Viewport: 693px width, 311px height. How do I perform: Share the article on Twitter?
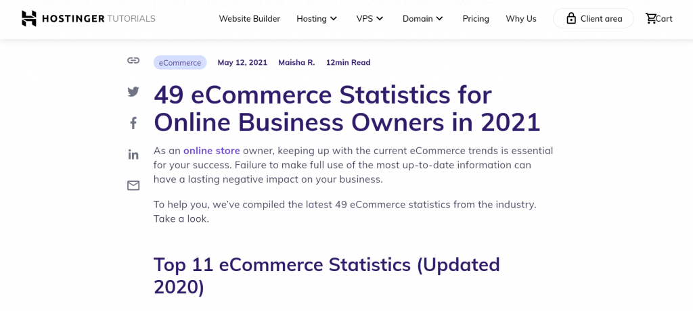pos(133,92)
